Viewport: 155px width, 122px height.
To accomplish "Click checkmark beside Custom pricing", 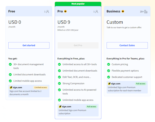I will click(108, 64).
